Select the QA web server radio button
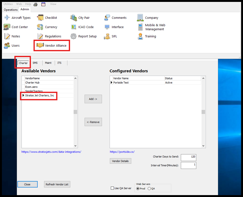 [x=149, y=189]
